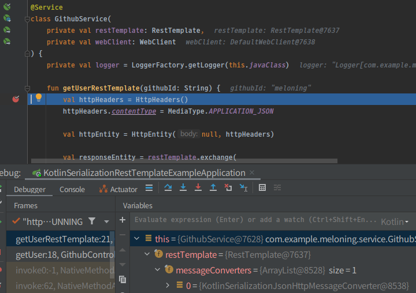Screen dimensions: 416x293
Task: Click the Show Execution Point icon
Action: 149,188
